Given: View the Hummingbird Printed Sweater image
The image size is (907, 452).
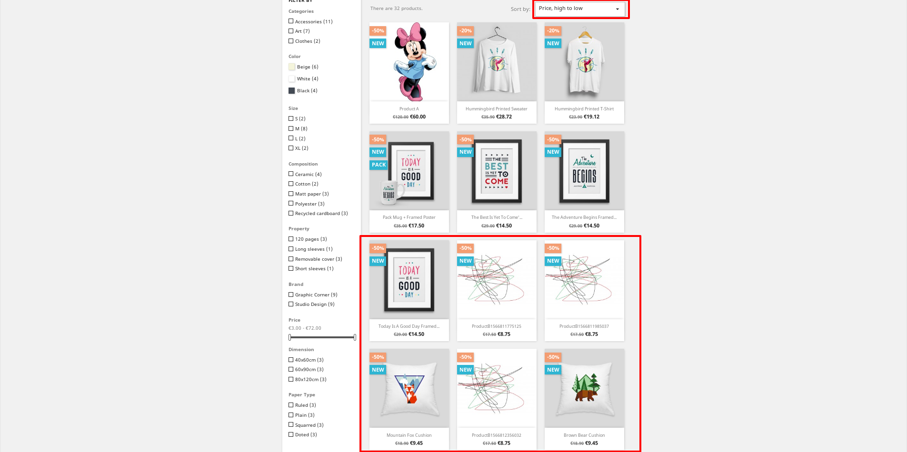Looking at the screenshot, I should [497, 61].
